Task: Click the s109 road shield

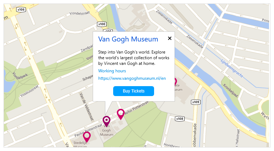Action: (196, 102)
